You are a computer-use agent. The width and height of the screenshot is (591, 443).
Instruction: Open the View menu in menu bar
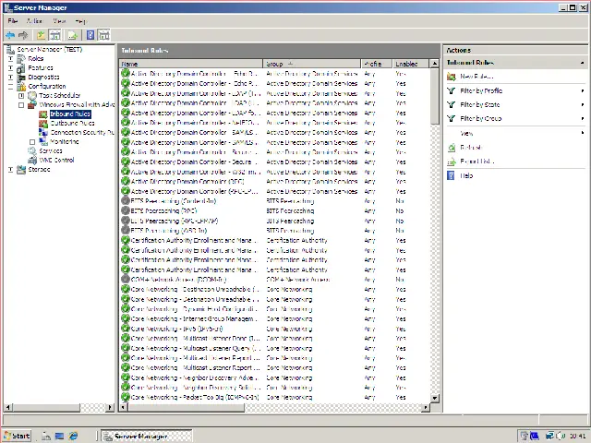tap(59, 20)
